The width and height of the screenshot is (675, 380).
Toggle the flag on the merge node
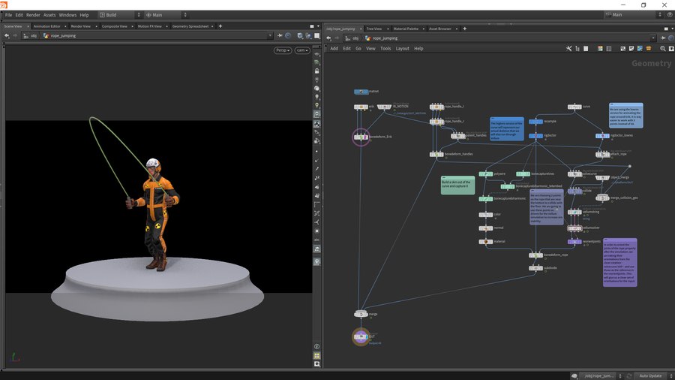coord(366,314)
